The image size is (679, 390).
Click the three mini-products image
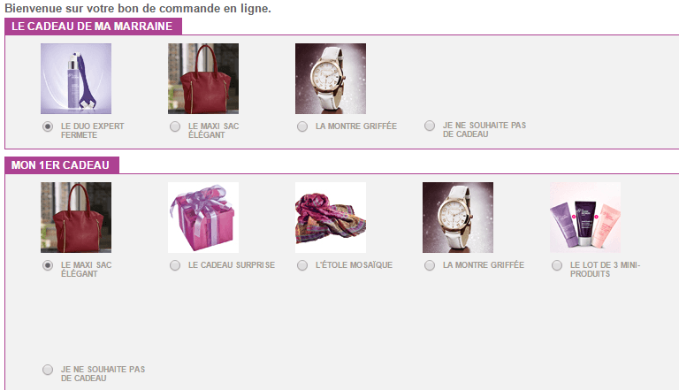point(585,217)
